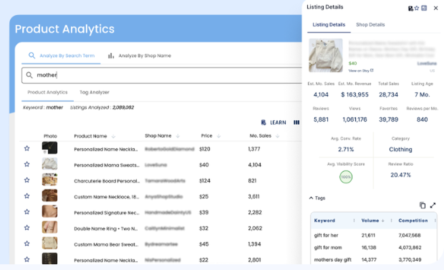Star the $22 Personalized Name Necklace row

point(27,259)
